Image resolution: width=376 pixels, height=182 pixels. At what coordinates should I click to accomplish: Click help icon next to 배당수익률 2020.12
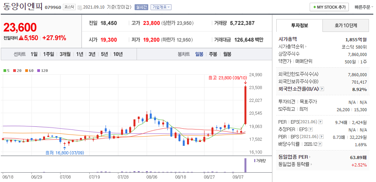(320, 144)
